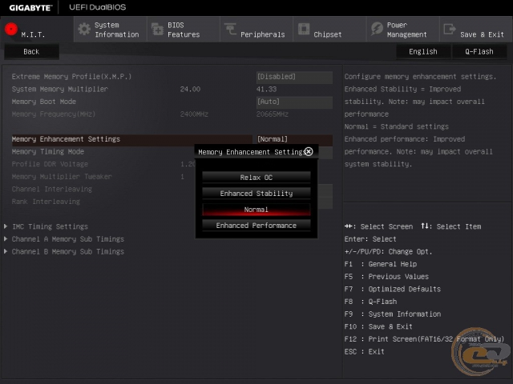Screen dimensions: 513x384
Task: Select Relax OC option
Action: click(256, 178)
